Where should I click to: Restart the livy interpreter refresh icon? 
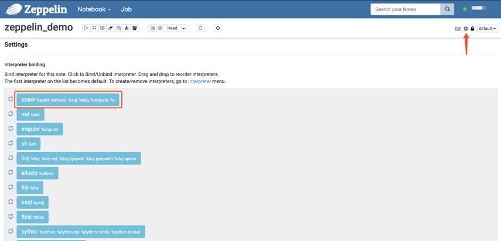[11, 158]
